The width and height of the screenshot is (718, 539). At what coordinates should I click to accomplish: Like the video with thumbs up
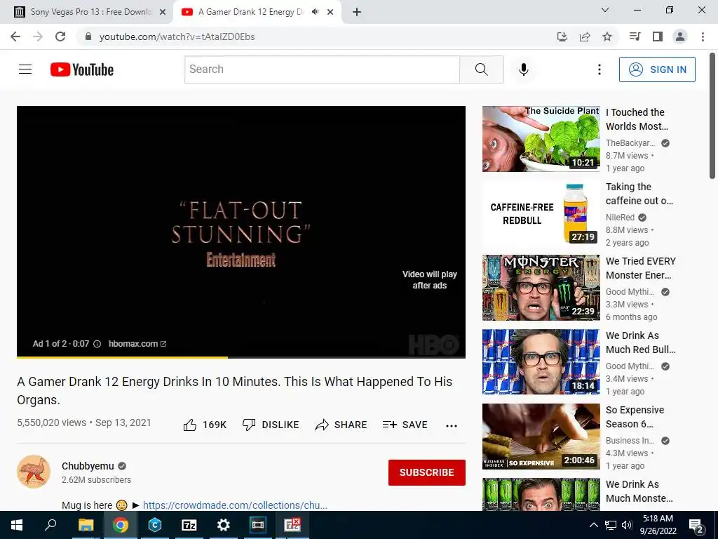205,425
